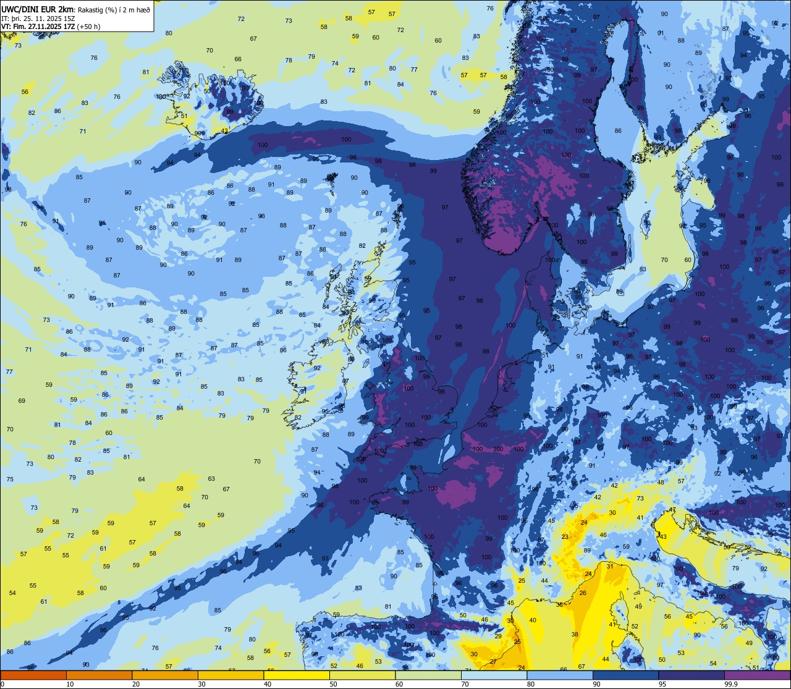The height and width of the screenshot is (689, 791).
Task: Click the legend tick label '95'
Action: tap(662, 684)
